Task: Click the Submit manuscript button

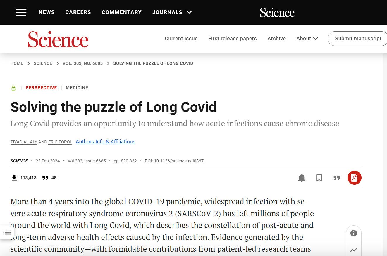Action: pos(357,39)
